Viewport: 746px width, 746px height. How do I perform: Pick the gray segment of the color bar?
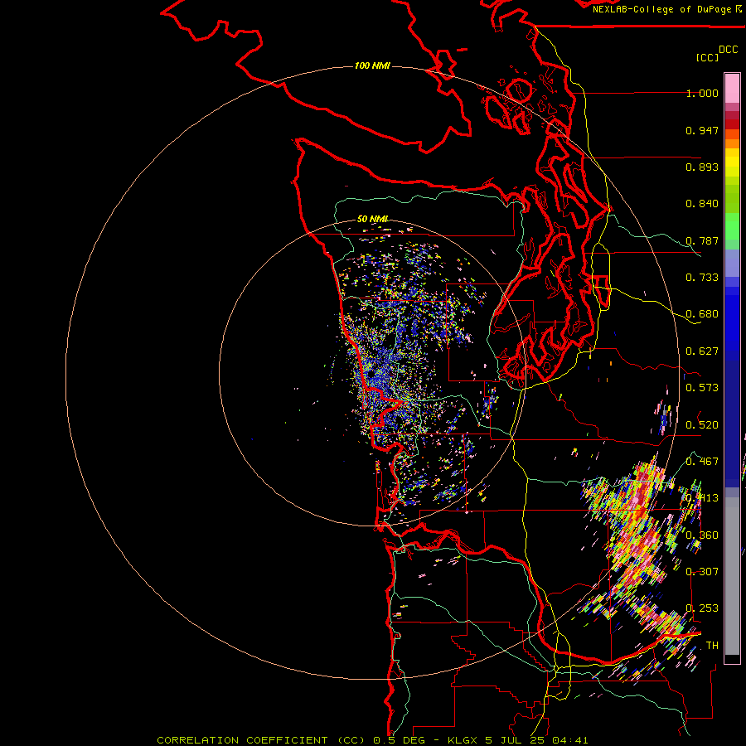732,576
